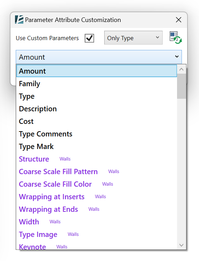Uncheck the Use Custom Parameters checkbox
Screen dimensions: 199x261
89,38
